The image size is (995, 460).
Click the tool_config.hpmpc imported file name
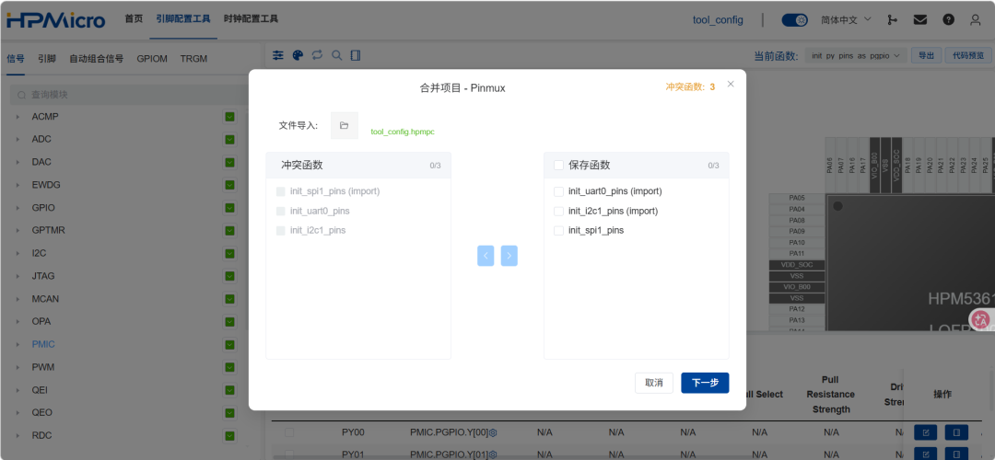(x=403, y=132)
